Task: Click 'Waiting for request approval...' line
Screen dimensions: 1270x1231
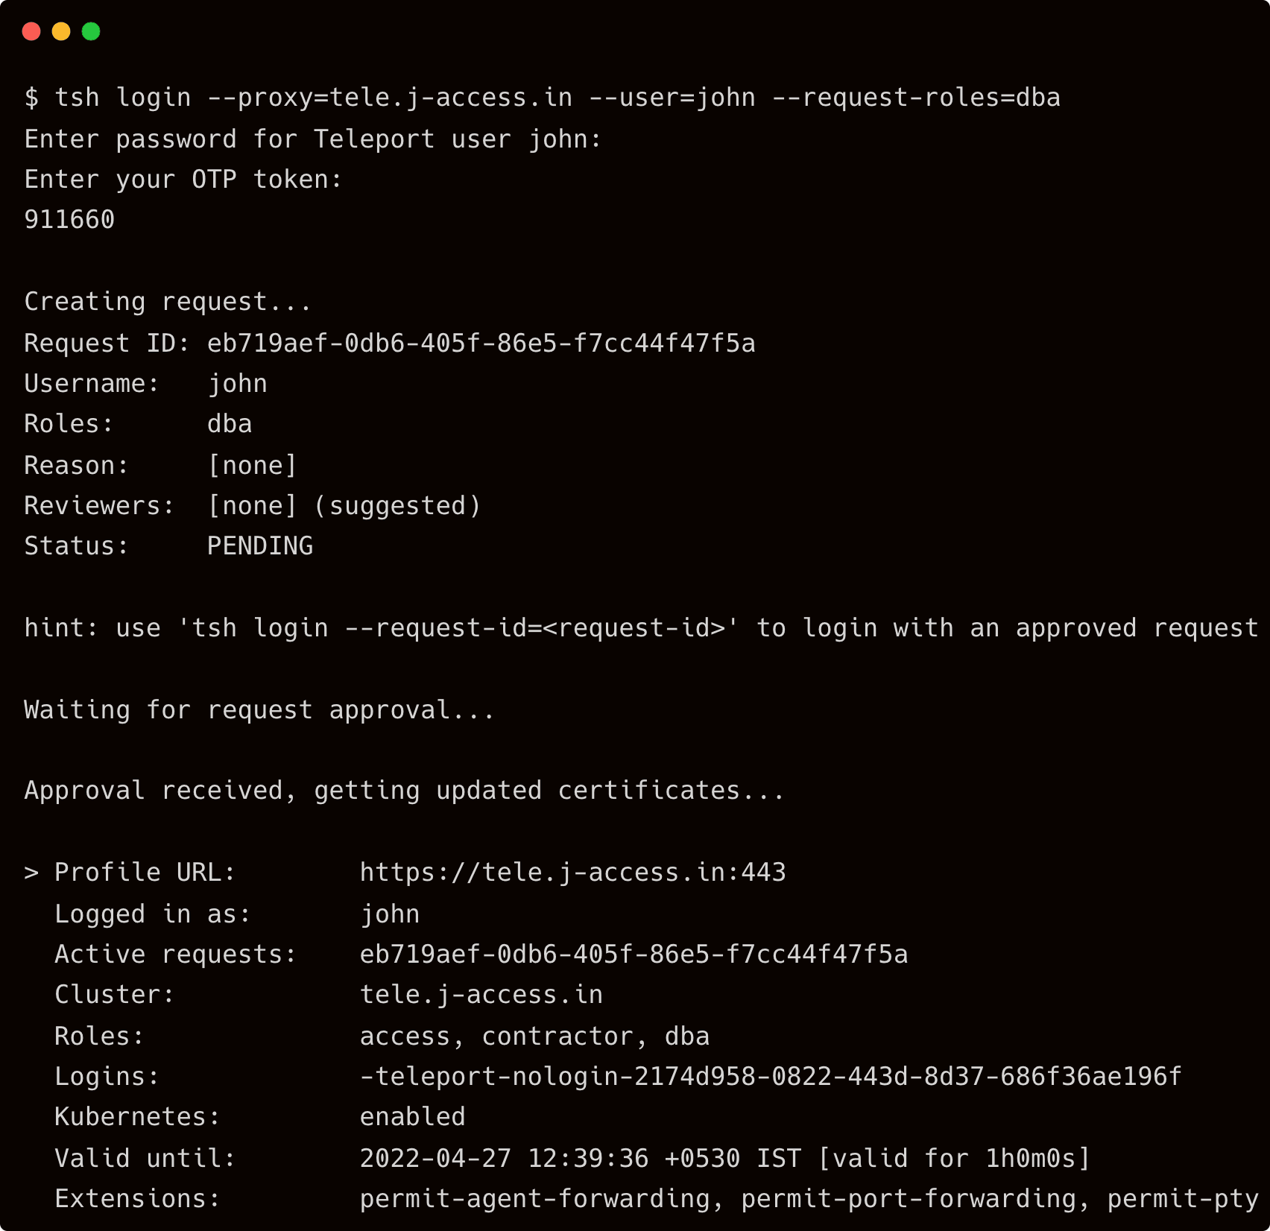Action: pyautogui.click(x=259, y=709)
